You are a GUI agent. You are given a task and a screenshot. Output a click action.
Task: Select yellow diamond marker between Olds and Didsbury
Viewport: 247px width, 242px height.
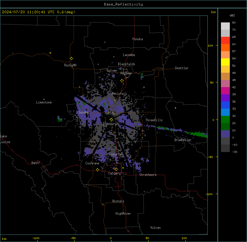click(111, 120)
